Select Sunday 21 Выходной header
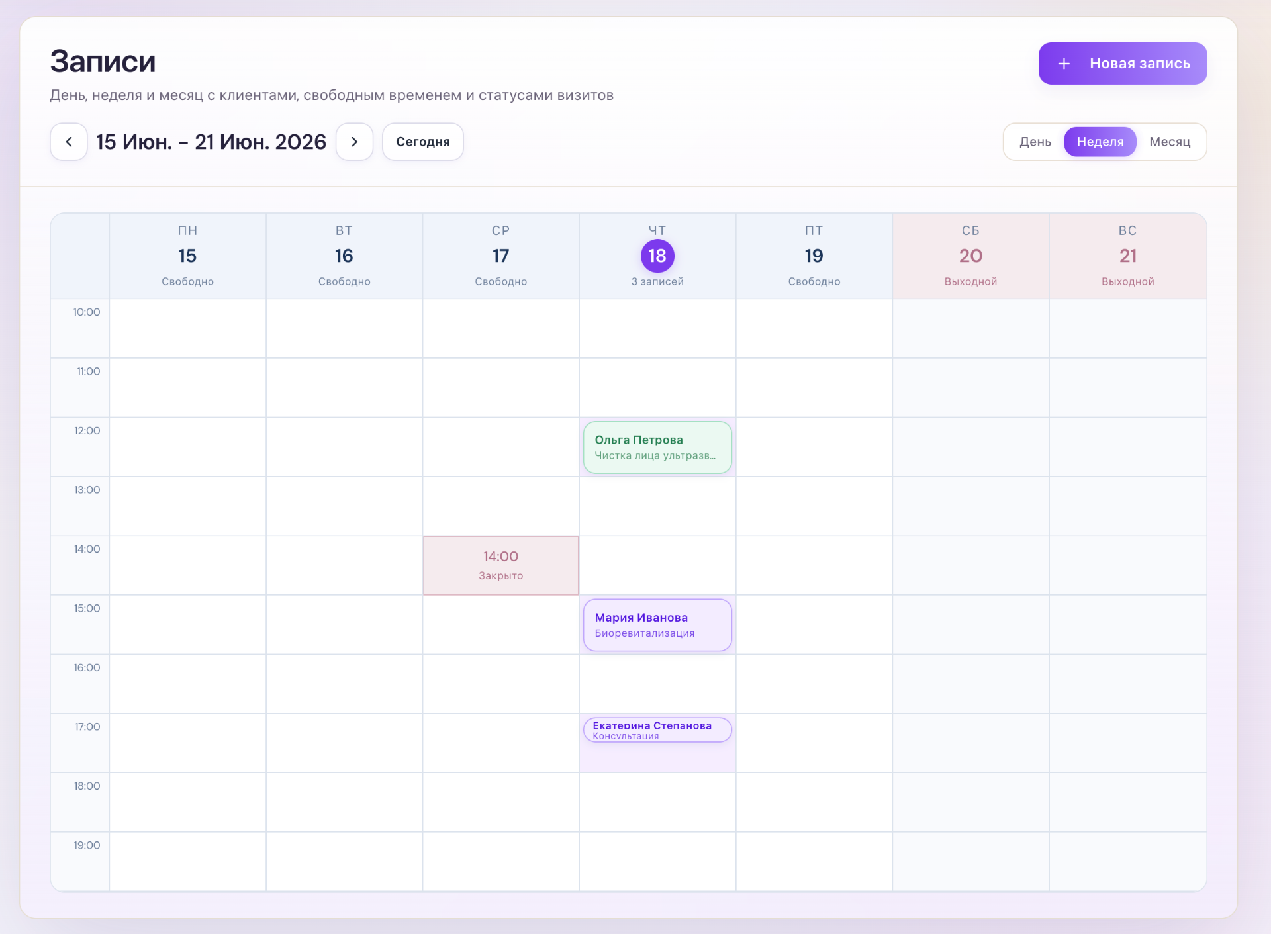 [x=1128, y=256]
